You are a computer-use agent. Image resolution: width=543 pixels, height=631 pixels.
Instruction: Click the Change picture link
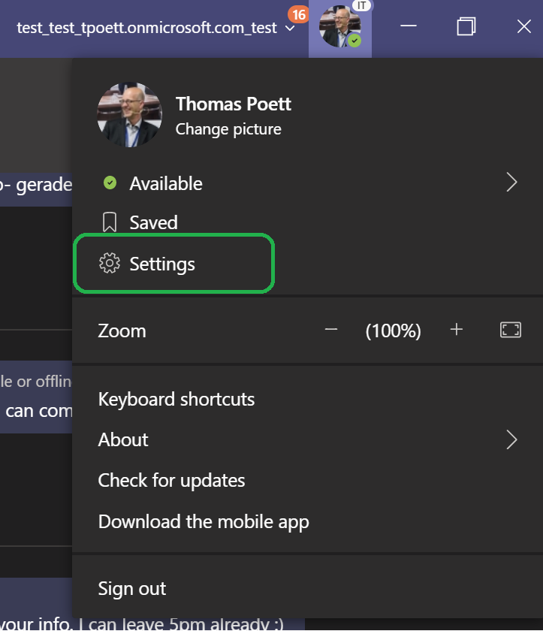coord(228,129)
